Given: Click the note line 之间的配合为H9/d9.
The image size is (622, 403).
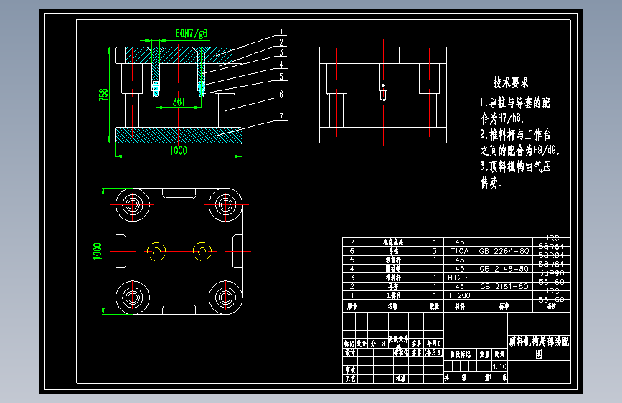Looking at the screenshot, I should point(519,151).
